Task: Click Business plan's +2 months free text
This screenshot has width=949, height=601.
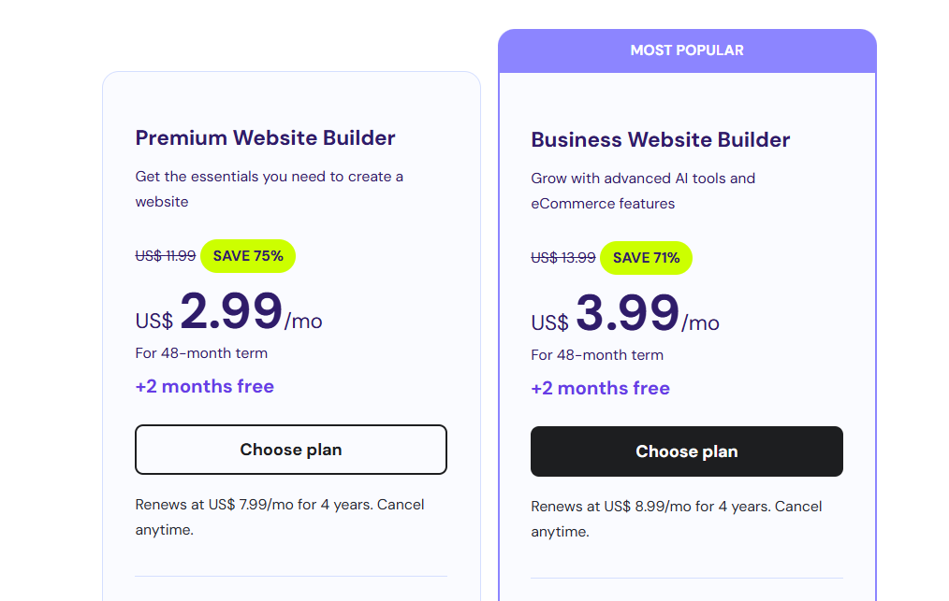Action: point(601,388)
